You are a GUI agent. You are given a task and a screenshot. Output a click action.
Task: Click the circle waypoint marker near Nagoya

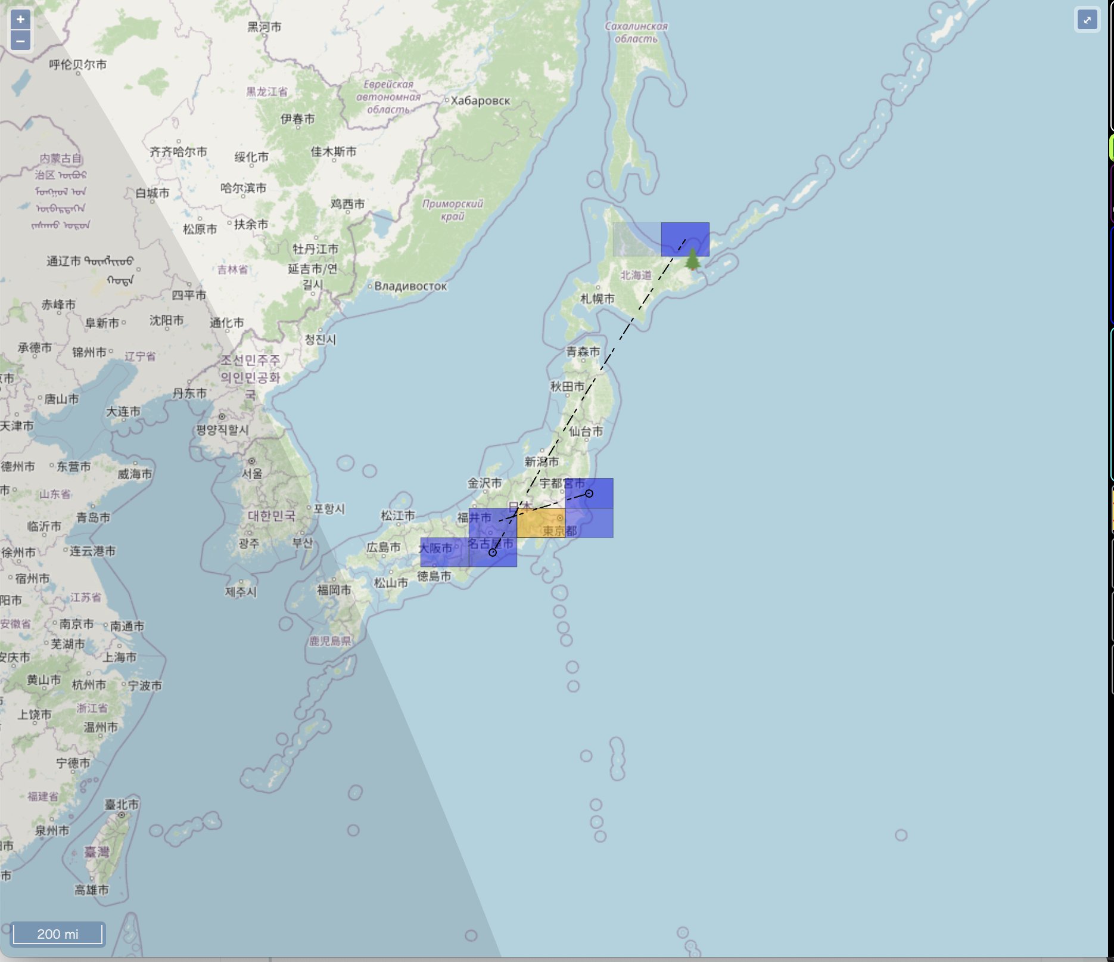[492, 553]
